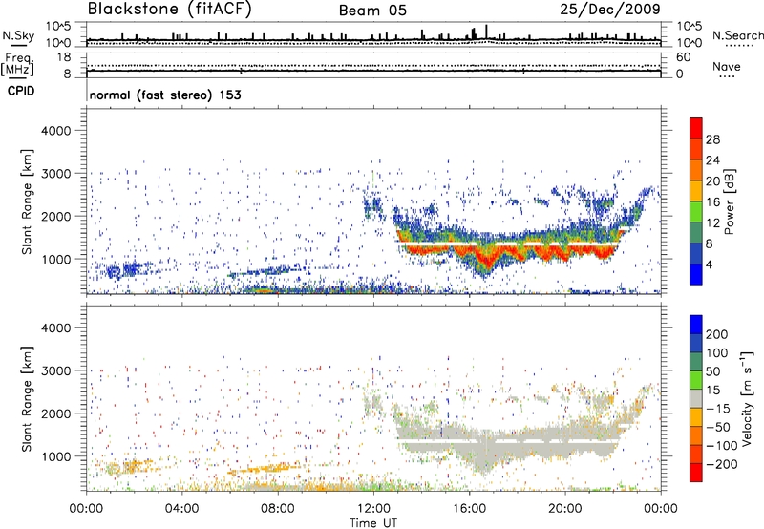
Task: Click the Power [dB] colorbar label
Action: coord(729,201)
